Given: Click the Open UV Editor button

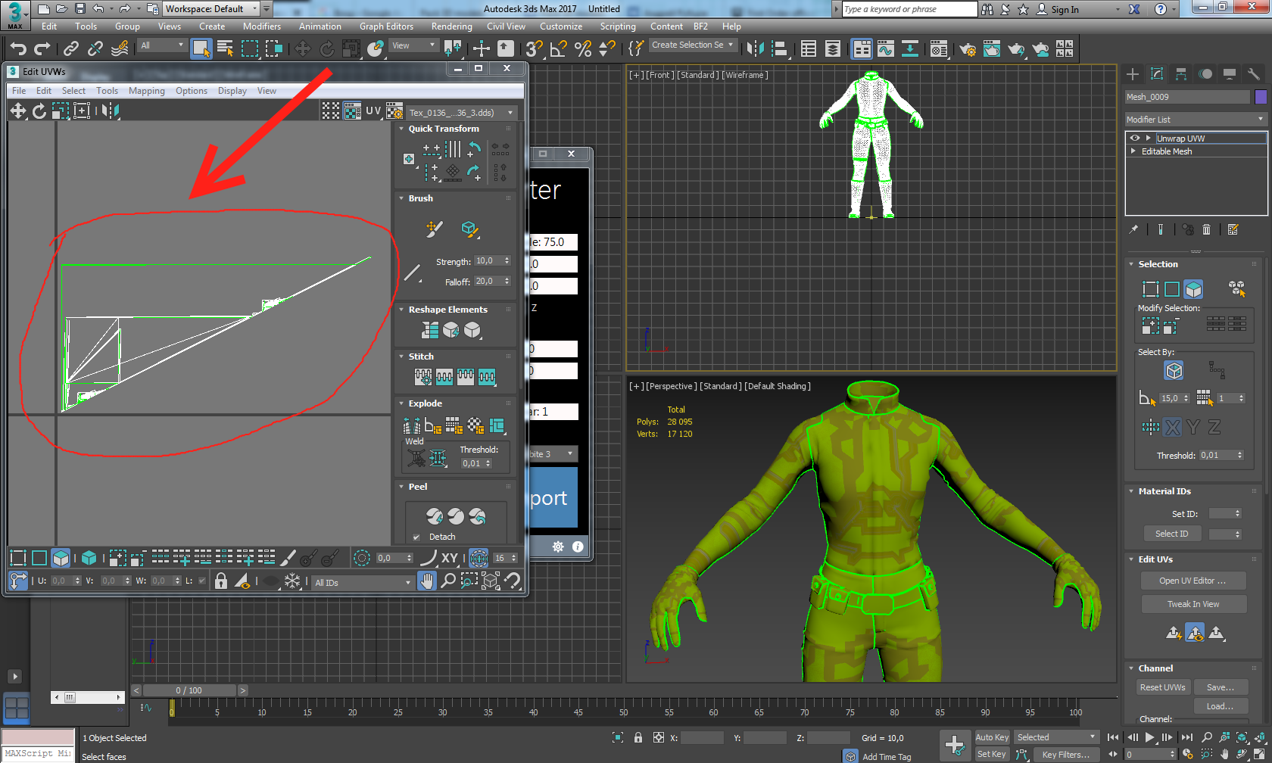Looking at the screenshot, I should pyautogui.click(x=1193, y=581).
